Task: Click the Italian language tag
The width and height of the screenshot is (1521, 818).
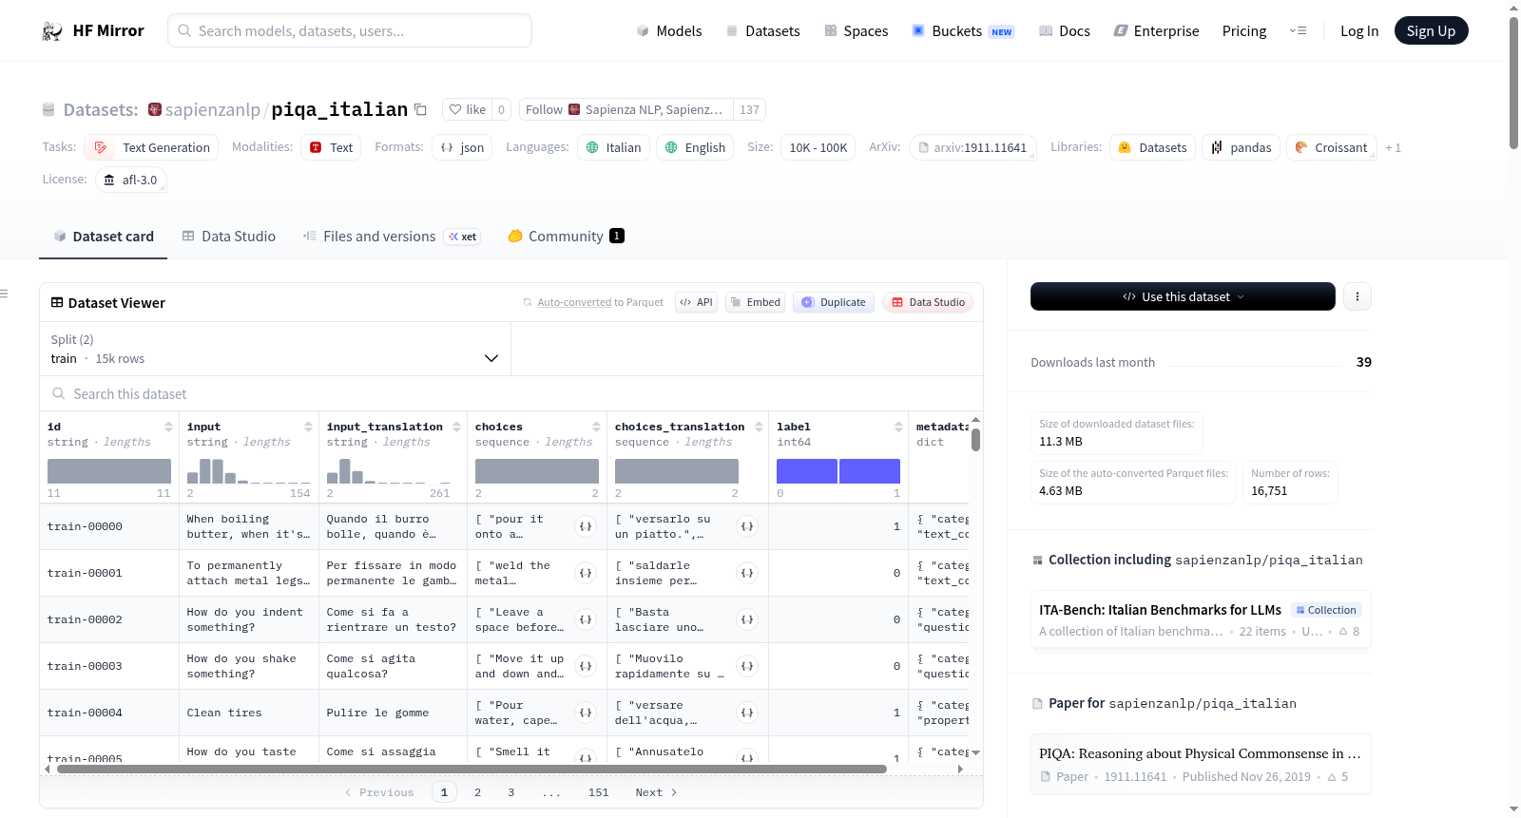Action: pos(614,147)
